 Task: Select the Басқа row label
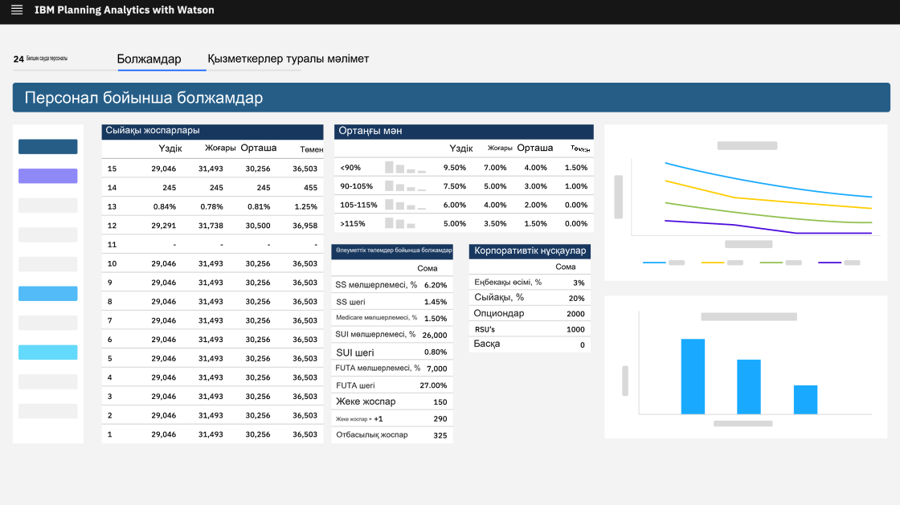(x=487, y=344)
